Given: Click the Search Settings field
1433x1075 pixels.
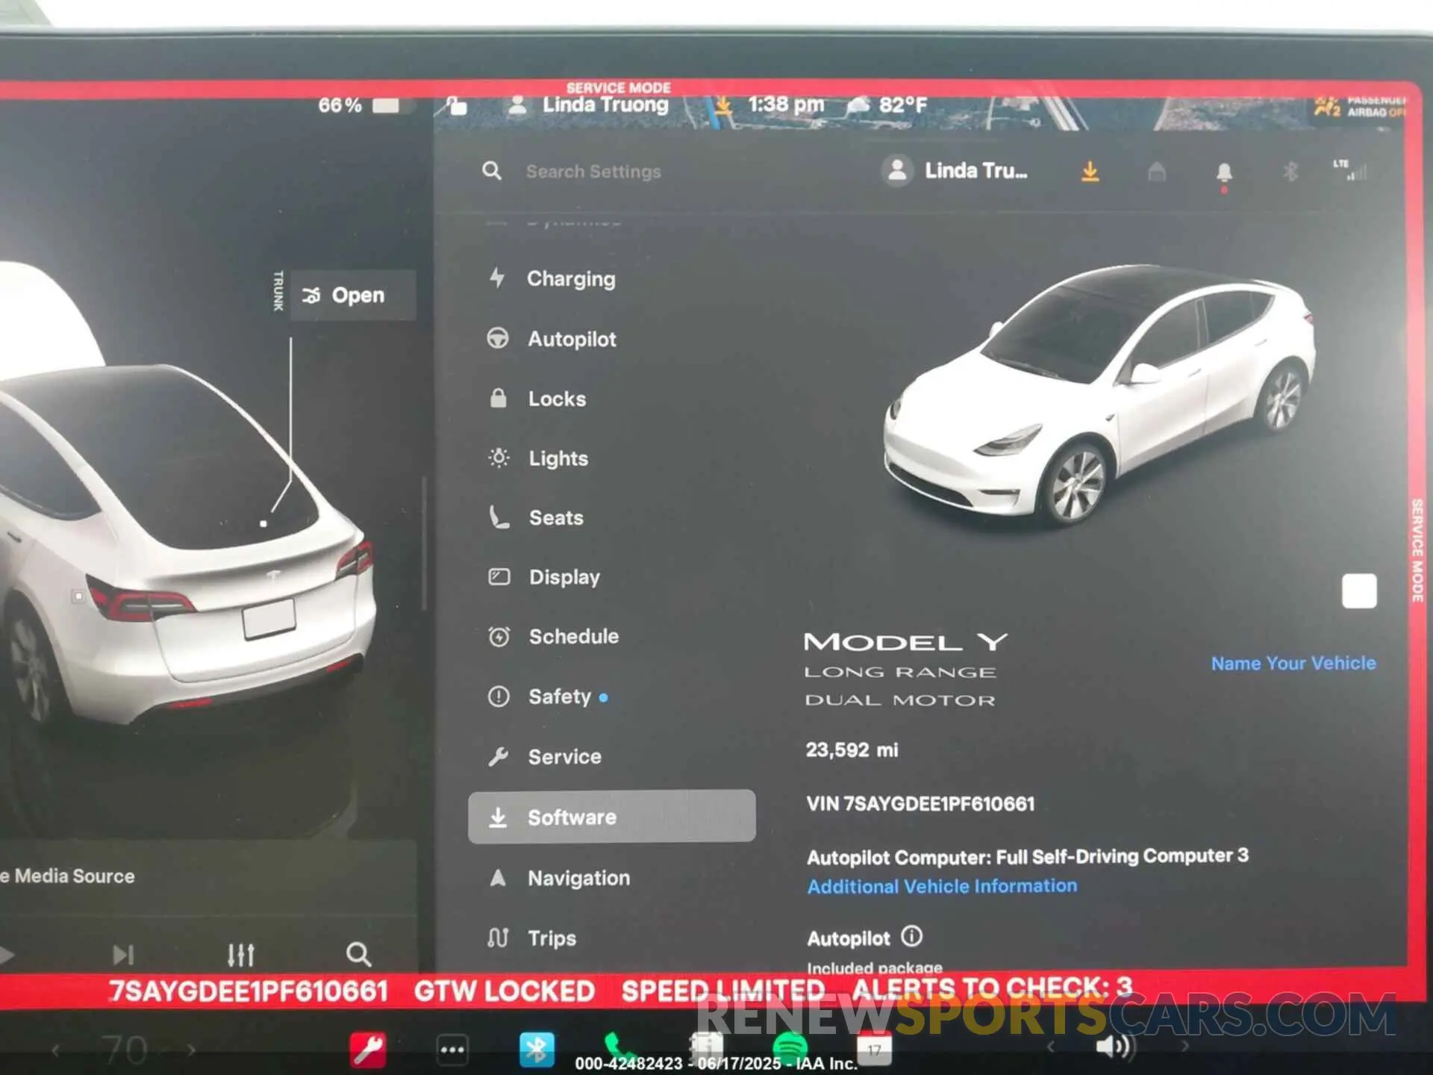Looking at the screenshot, I should tap(593, 172).
